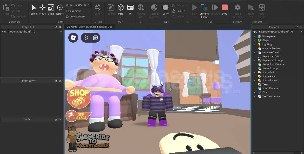Expand the Workspace tree node

254,36
